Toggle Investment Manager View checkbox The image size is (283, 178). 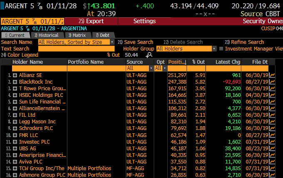[221, 48]
